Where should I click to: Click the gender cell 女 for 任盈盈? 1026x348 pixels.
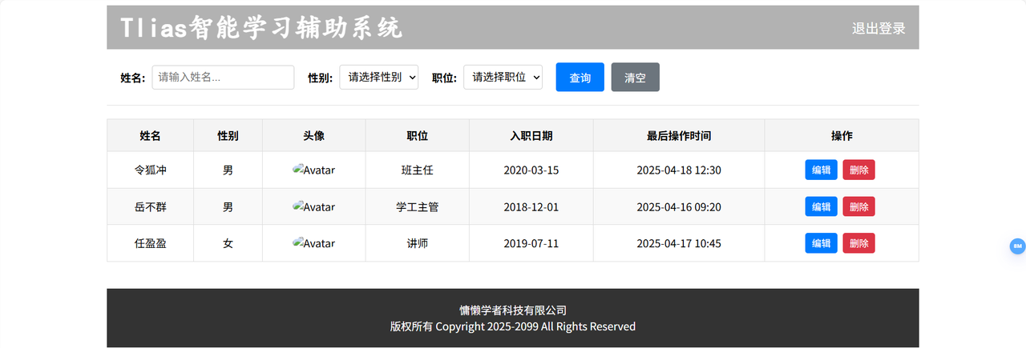[228, 243]
